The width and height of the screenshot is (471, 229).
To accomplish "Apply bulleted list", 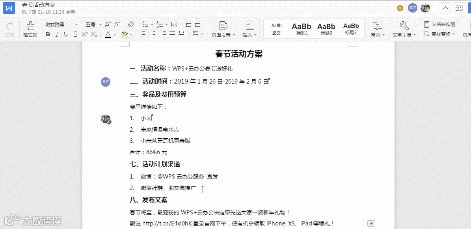I will pos(145,24).
